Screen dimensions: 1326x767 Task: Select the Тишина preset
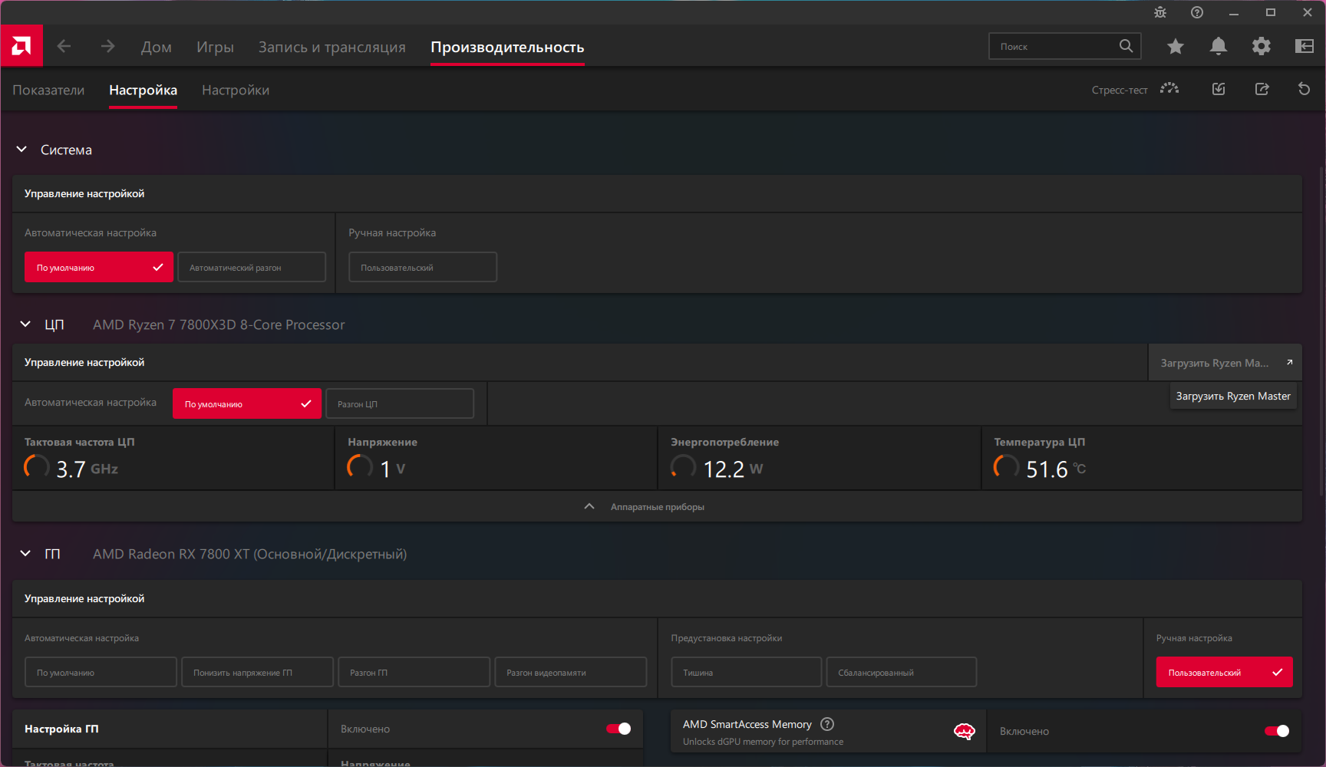[x=747, y=673]
